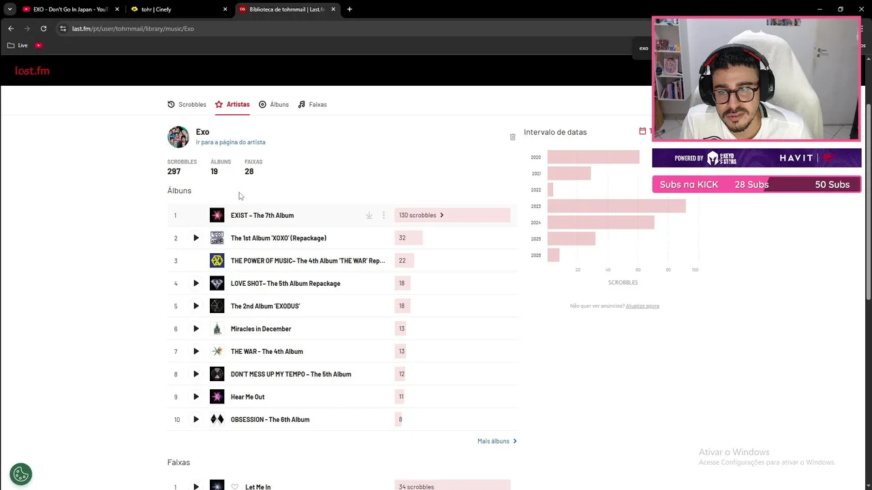This screenshot has height=490, width=872.
Task: Close the Last.fm browser tab
Action: click(x=333, y=10)
